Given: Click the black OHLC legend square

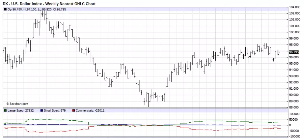Looking at the screenshot, I should [x=5, y=9].
